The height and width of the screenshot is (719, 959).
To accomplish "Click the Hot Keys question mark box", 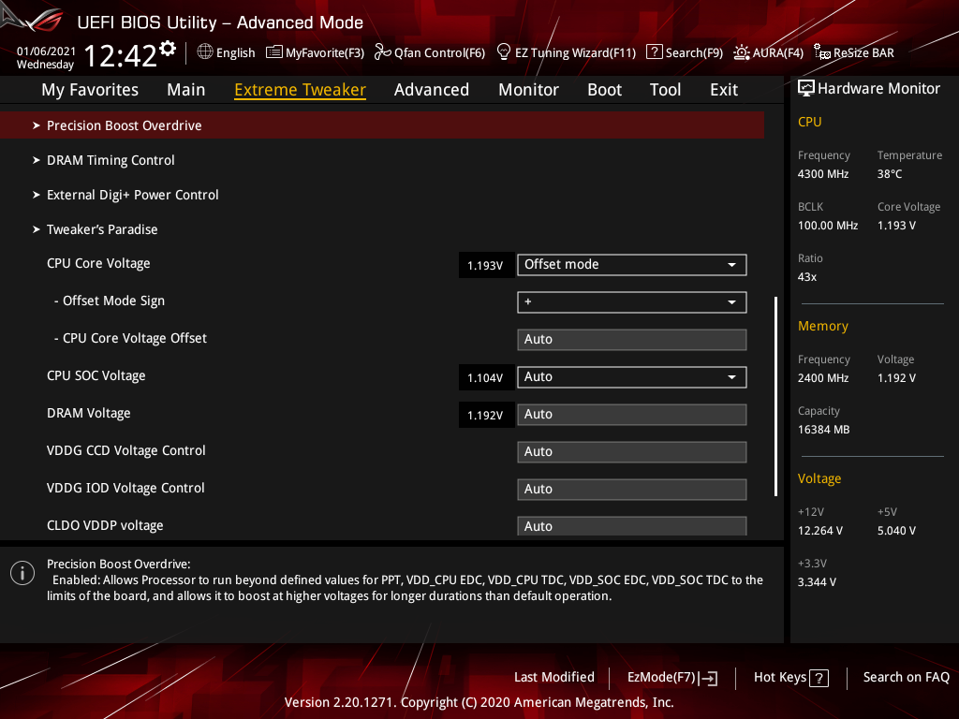I will pos(819,678).
